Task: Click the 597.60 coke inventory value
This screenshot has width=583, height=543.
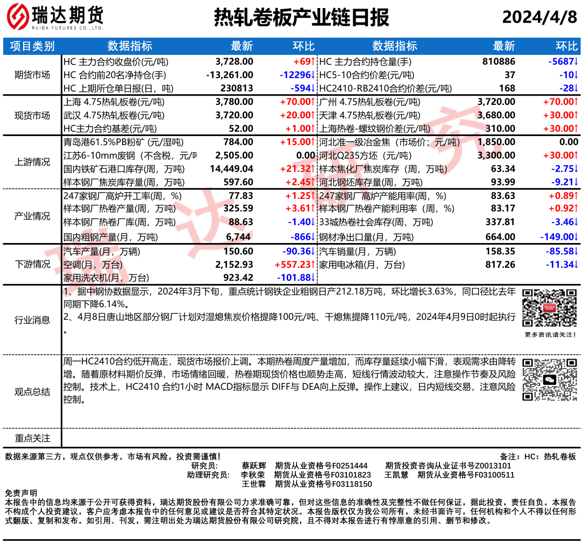Action: click(x=238, y=182)
